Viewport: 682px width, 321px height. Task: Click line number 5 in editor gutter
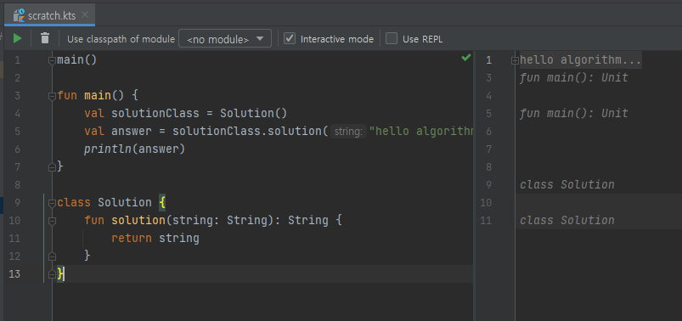click(17, 131)
